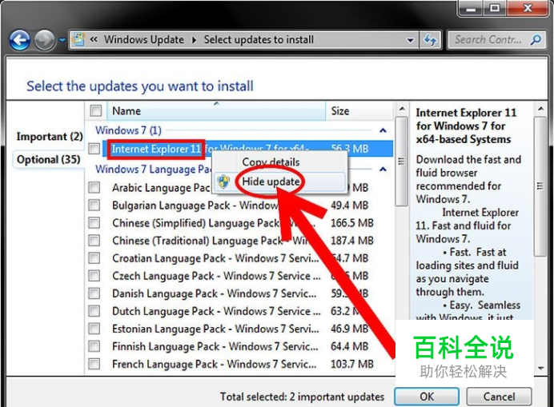Collapse the Windows 7 Language Packs group
The width and height of the screenshot is (554, 407).
coord(383,169)
